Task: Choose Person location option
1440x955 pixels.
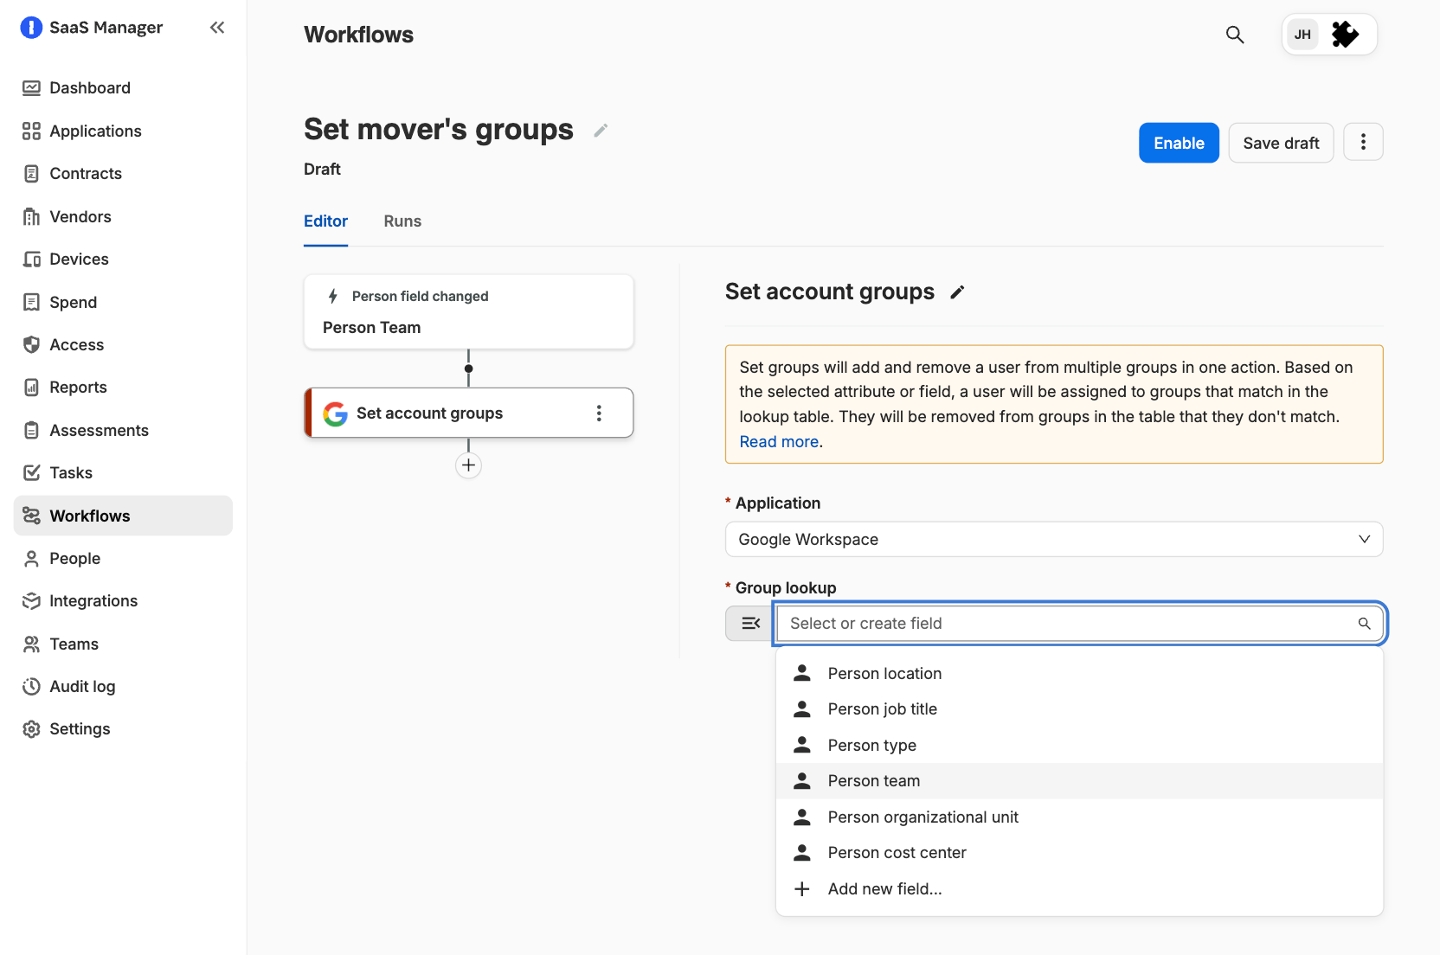Action: pyautogui.click(x=1079, y=673)
